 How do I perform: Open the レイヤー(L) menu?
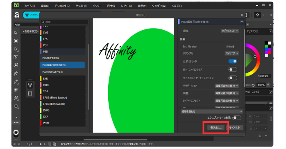tap(126, 6)
